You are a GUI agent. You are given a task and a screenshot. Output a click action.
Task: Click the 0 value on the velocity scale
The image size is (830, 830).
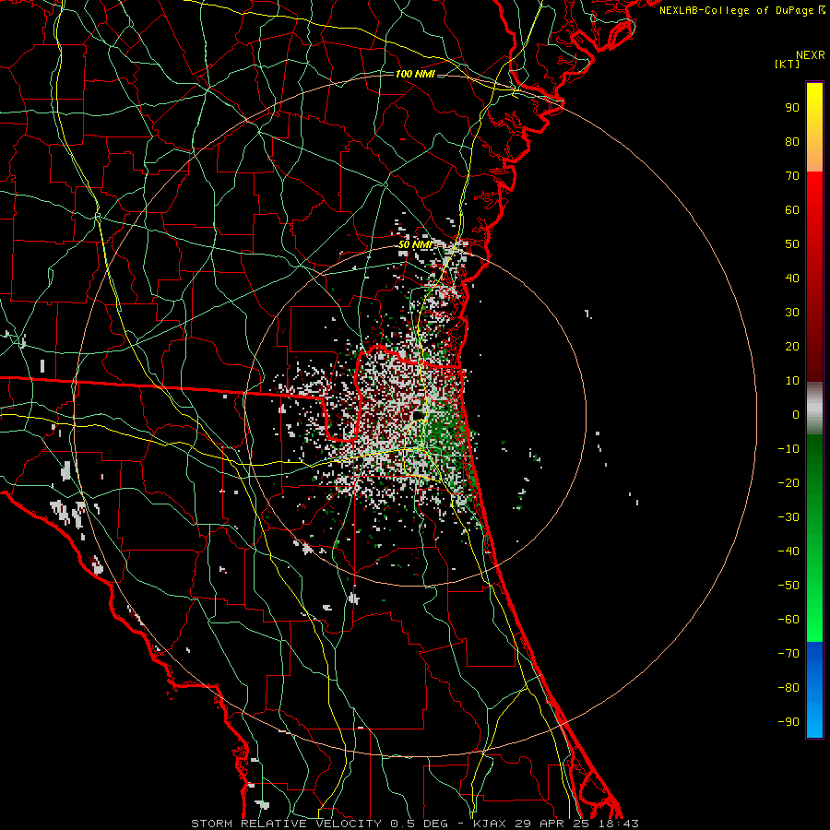click(796, 415)
